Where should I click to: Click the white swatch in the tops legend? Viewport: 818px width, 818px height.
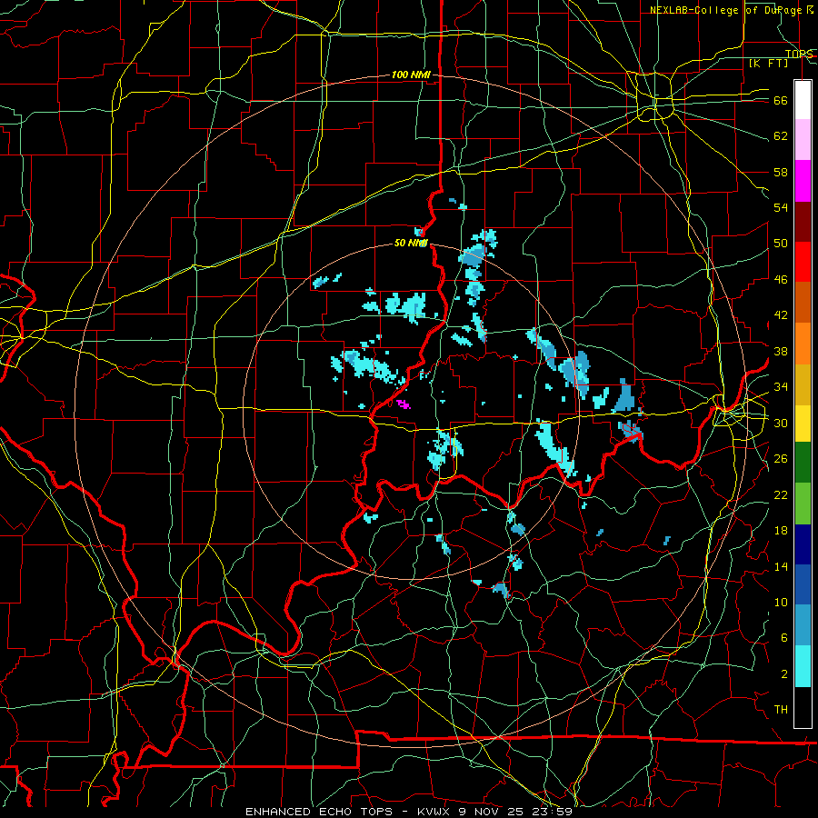(x=803, y=100)
